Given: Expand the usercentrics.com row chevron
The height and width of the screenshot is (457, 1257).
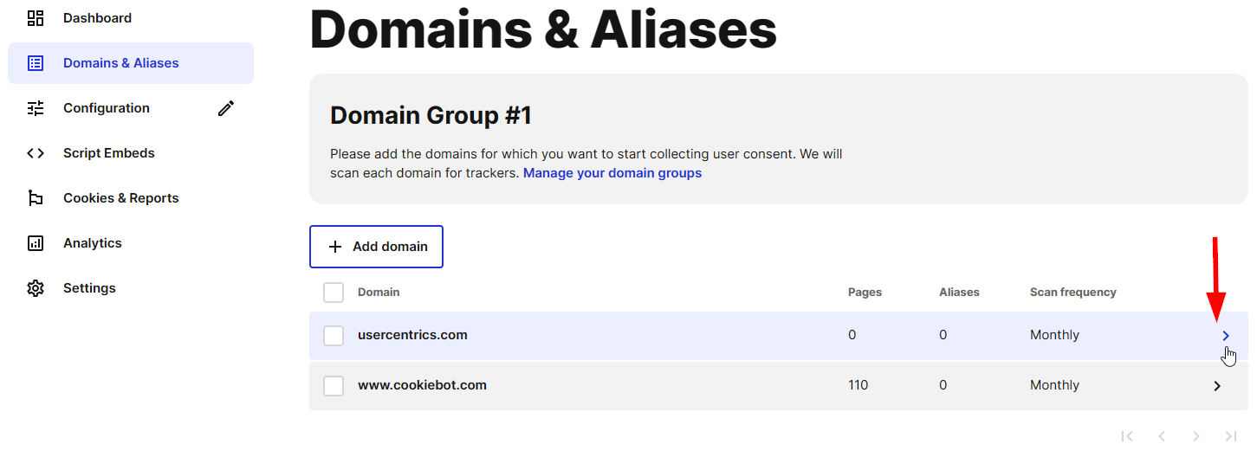Looking at the screenshot, I should pos(1226,336).
